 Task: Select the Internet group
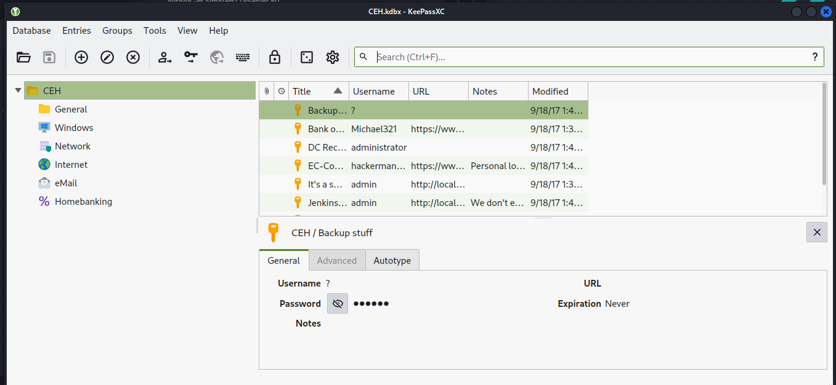point(71,164)
